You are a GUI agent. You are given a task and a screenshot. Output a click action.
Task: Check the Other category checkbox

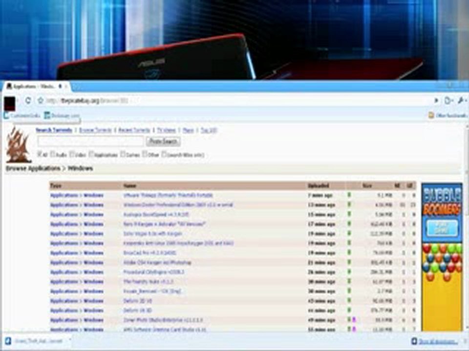(145, 155)
